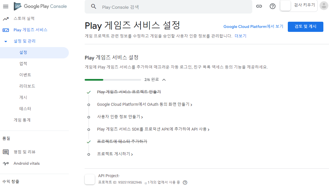Click help icon next to 1개의 앱에서 사용 중

(185, 182)
